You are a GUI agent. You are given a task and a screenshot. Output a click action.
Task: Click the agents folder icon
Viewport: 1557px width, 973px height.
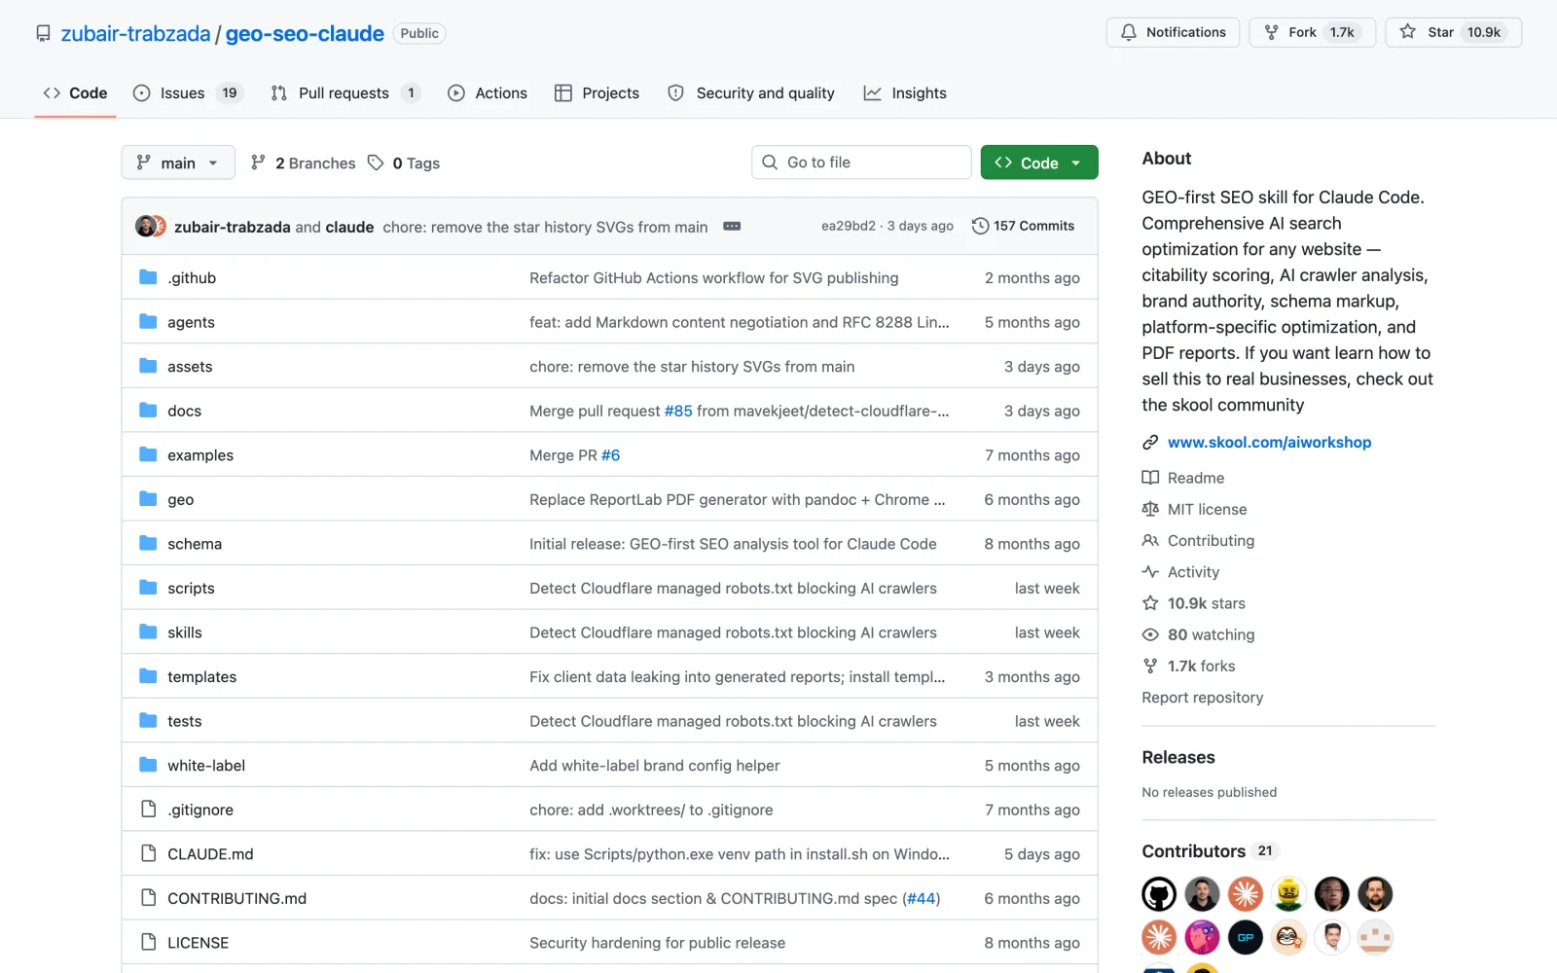[148, 321]
